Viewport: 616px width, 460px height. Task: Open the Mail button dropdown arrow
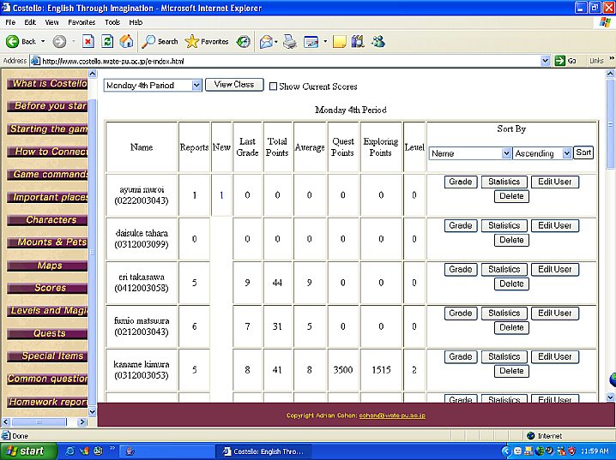pos(276,41)
